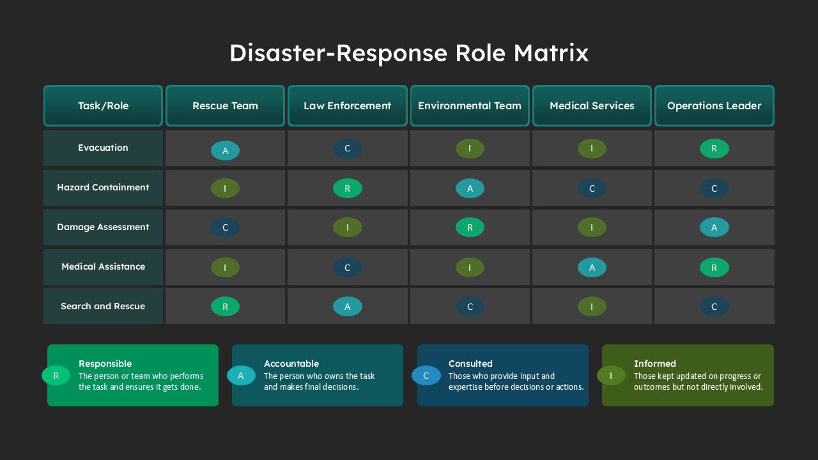The width and height of the screenshot is (818, 460).
Task: Click the Evacuation Operations Leader 'R' badge
Action: (x=714, y=149)
